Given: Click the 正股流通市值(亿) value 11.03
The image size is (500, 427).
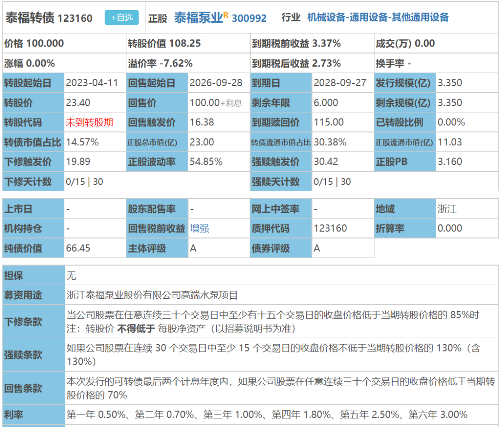Looking at the screenshot, I should (450, 142).
